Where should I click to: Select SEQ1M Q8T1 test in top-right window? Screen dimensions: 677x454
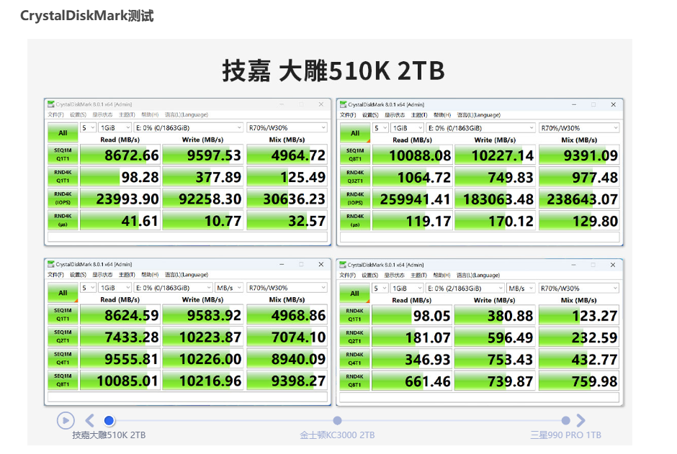point(356,154)
